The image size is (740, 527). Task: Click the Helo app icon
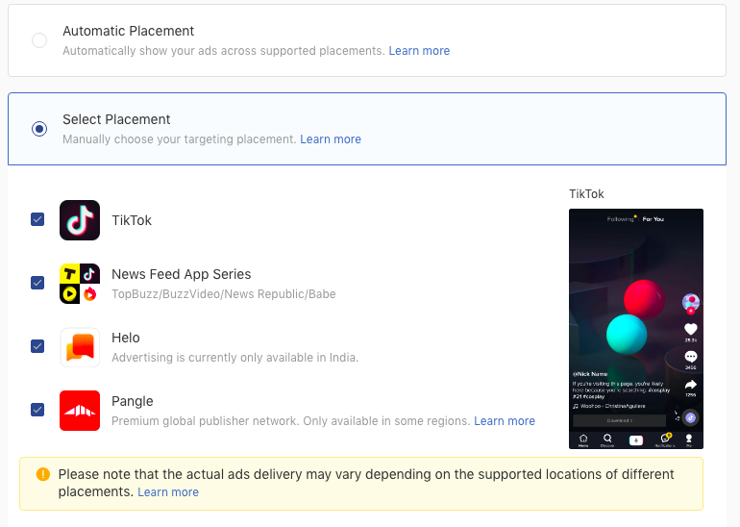80,347
